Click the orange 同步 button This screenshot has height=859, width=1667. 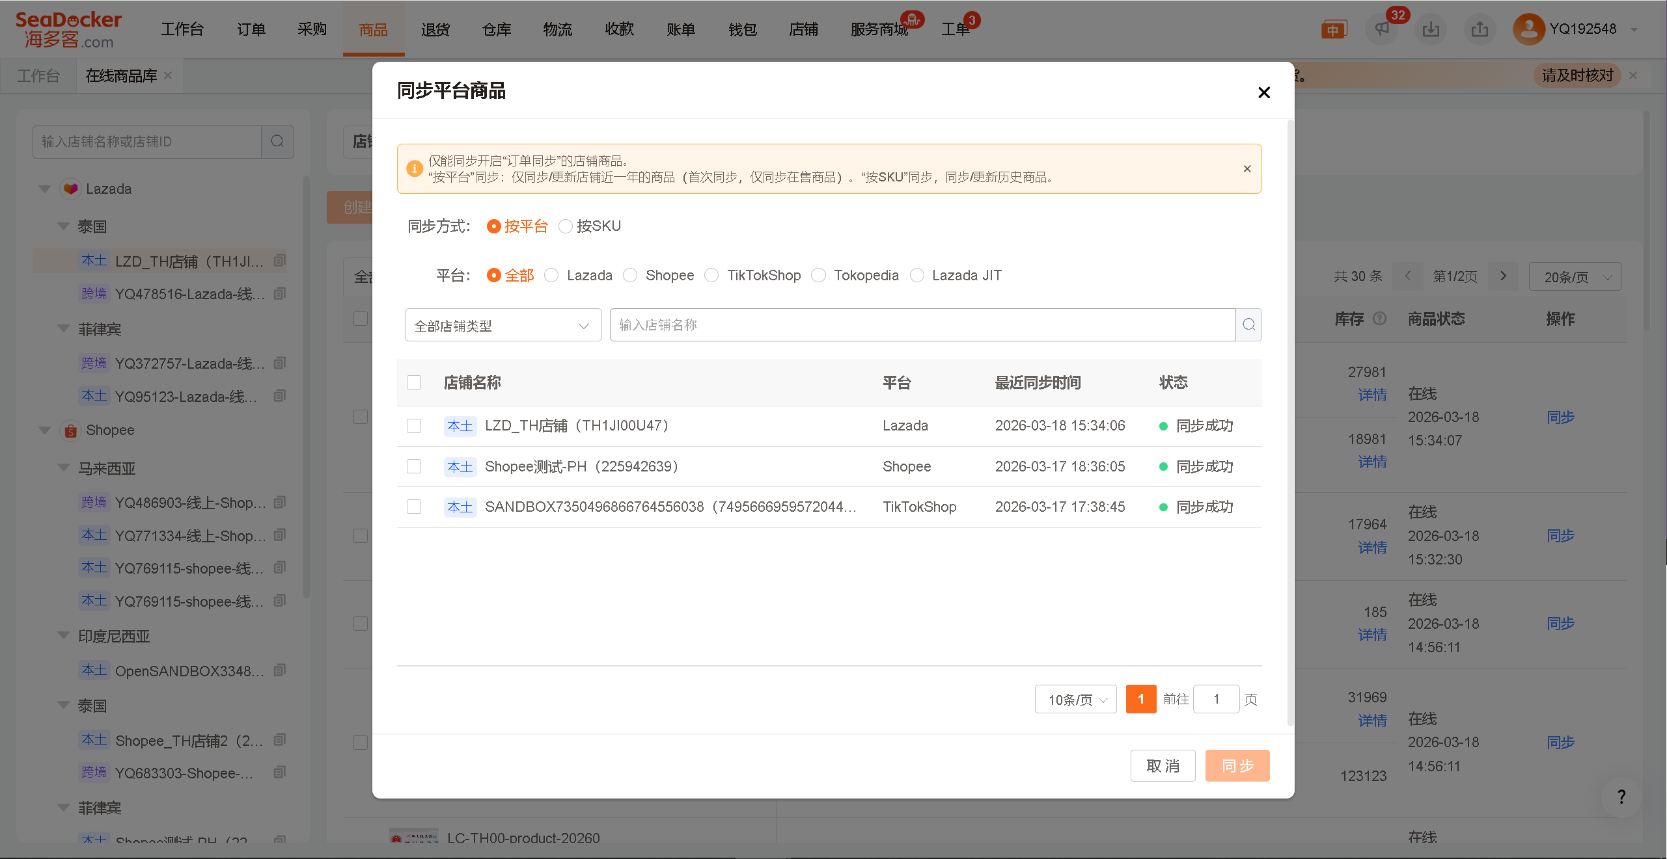[1237, 766]
